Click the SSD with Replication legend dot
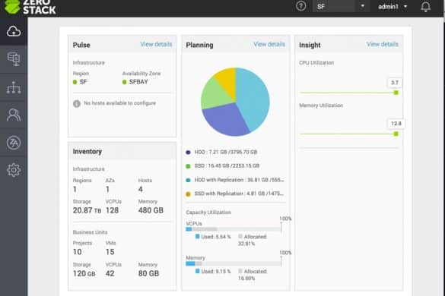This screenshot has width=445, height=296. (x=188, y=194)
